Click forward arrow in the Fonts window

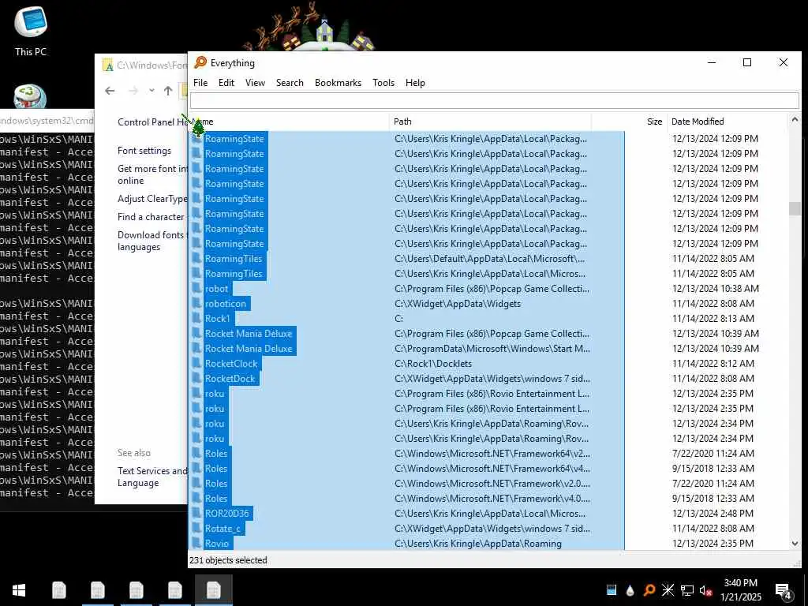click(133, 91)
